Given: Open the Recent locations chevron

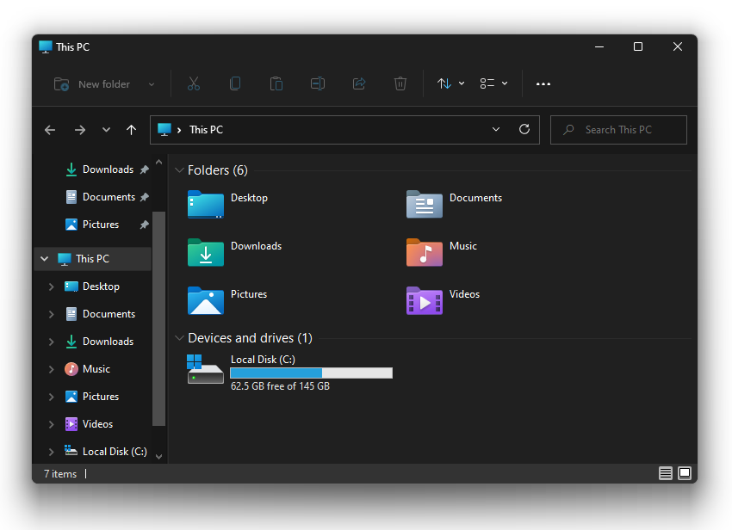Looking at the screenshot, I should (107, 130).
